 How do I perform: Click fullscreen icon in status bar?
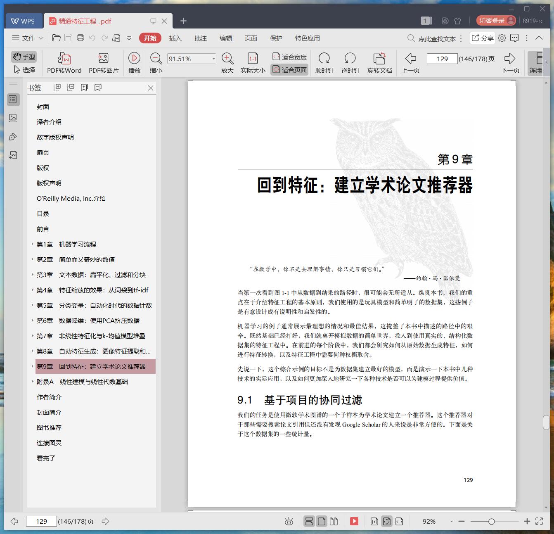pyautogui.click(x=539, y=521)
